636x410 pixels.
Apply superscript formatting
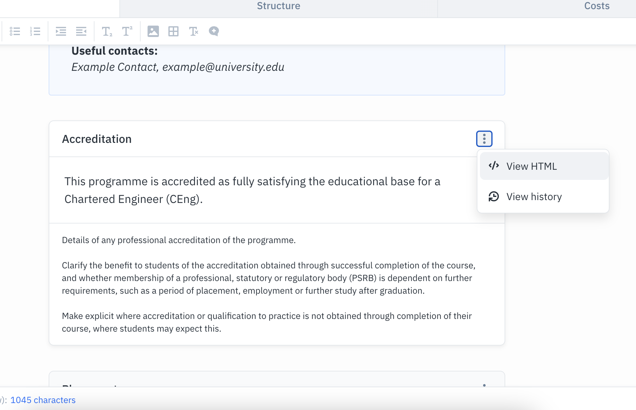(127, 31)
